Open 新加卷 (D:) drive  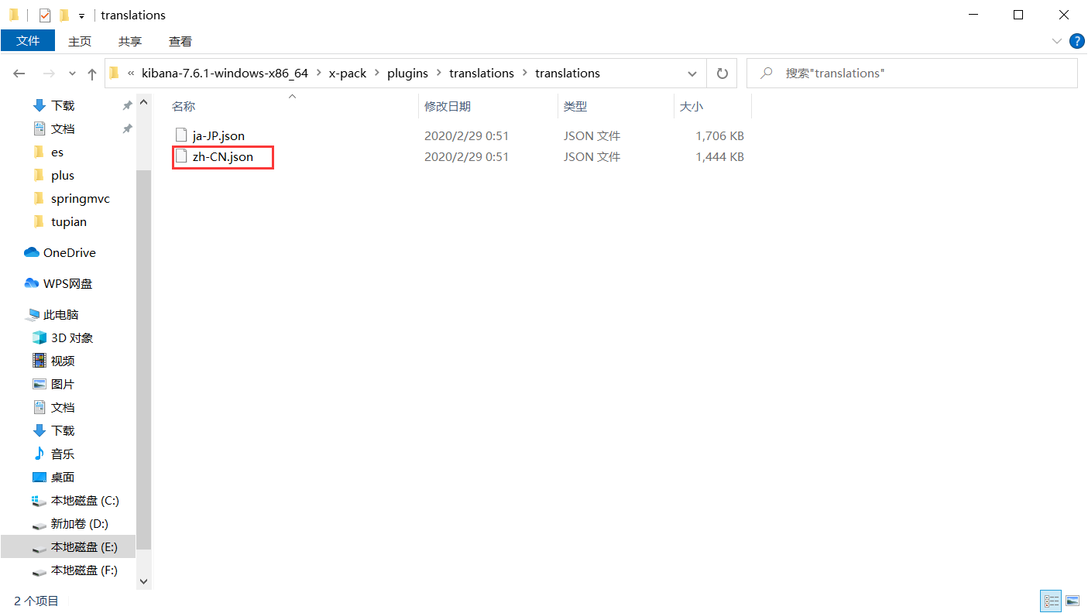click(x=80, y=523)
